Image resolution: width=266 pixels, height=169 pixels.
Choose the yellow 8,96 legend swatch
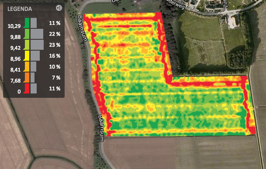pos(27,55)
